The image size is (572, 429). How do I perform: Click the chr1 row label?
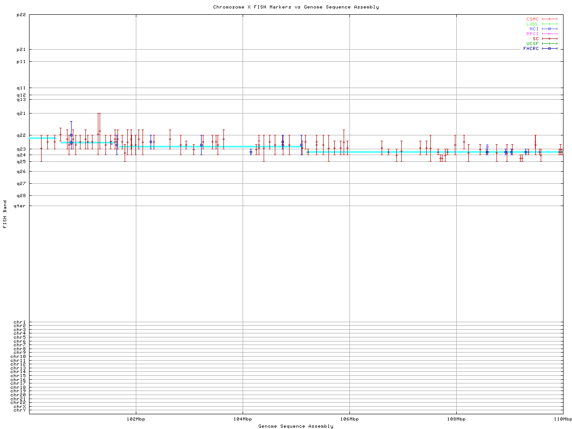(x=20, y=322)
